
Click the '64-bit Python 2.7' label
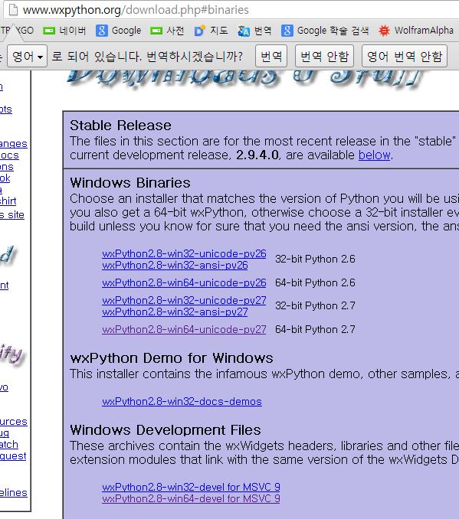point(315,329)
